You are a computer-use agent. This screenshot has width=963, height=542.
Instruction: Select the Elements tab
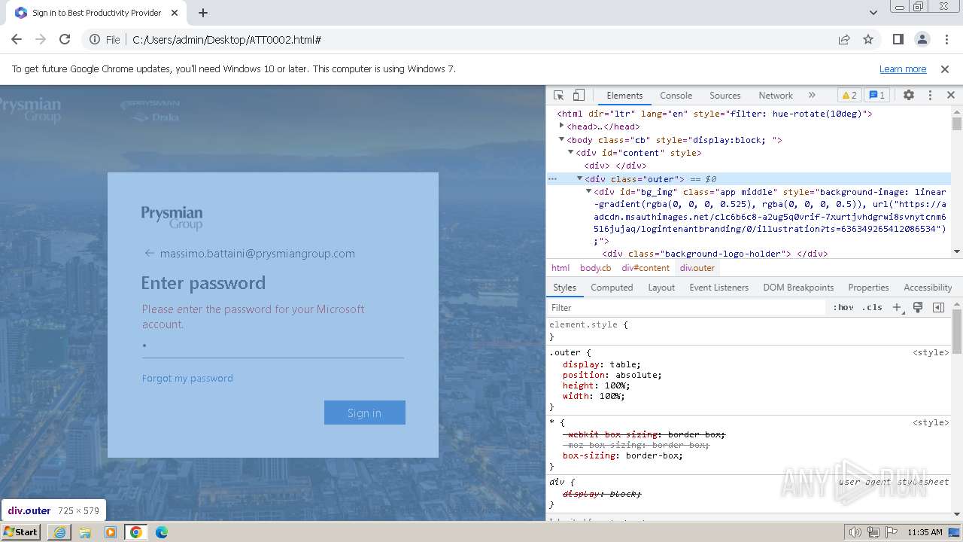tap(624, 96)
